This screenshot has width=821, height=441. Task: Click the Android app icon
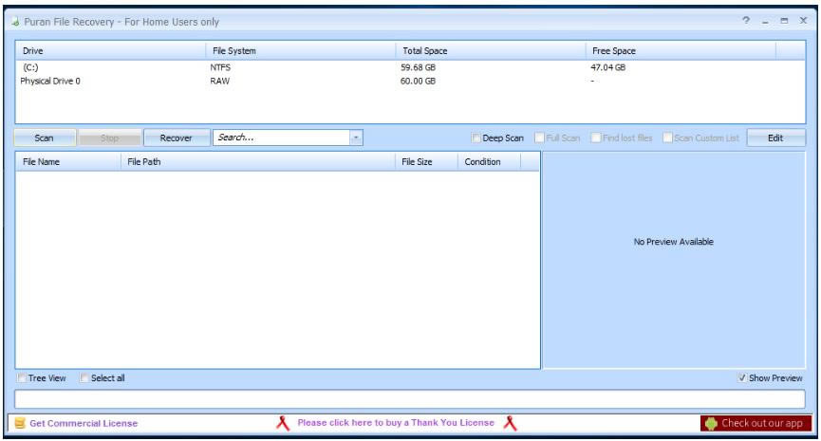[x=711, y=423]
